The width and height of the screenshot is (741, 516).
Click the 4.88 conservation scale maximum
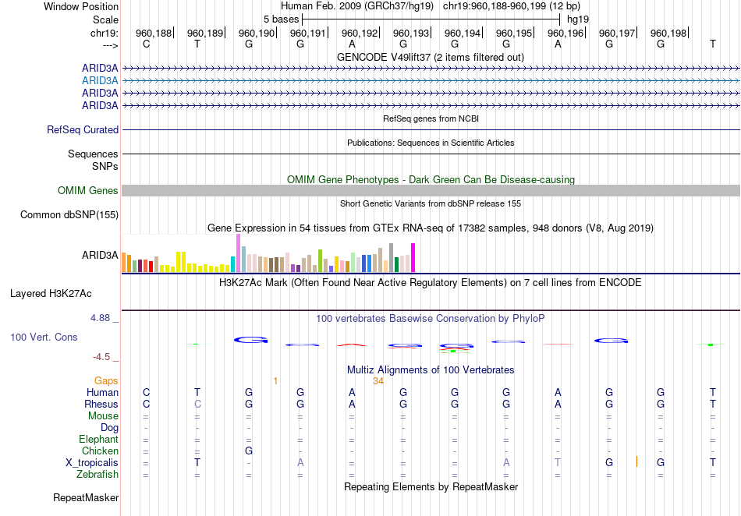click(x=100, y=318)
